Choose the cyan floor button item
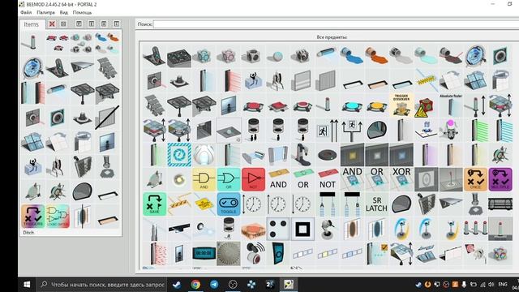This screenshot has height=292, width=519. pyautogui.click(x=352, y=105)
